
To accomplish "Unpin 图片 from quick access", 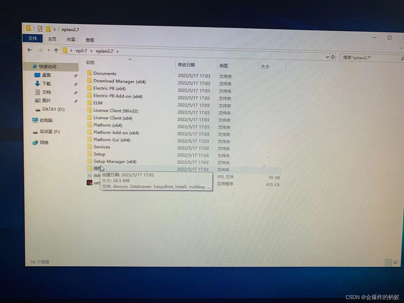I will pos(76,100).
